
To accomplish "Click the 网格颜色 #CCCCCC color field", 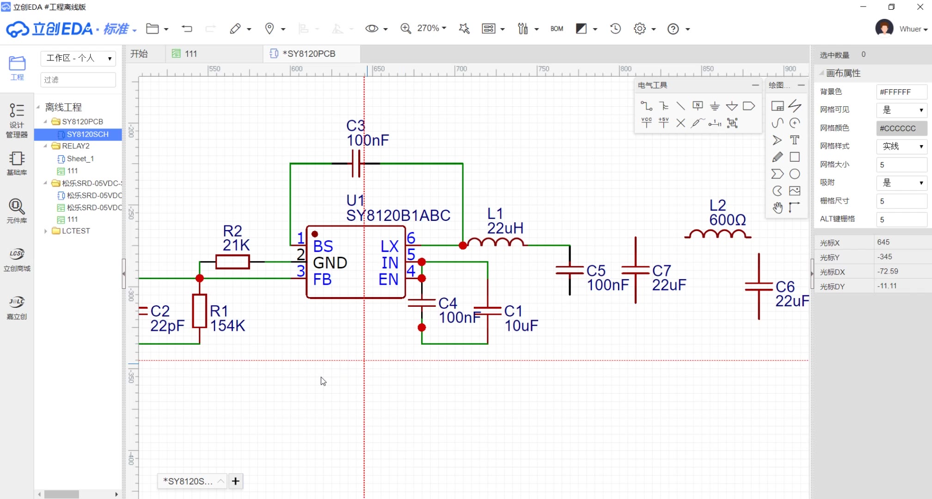I will click(901, 128).
